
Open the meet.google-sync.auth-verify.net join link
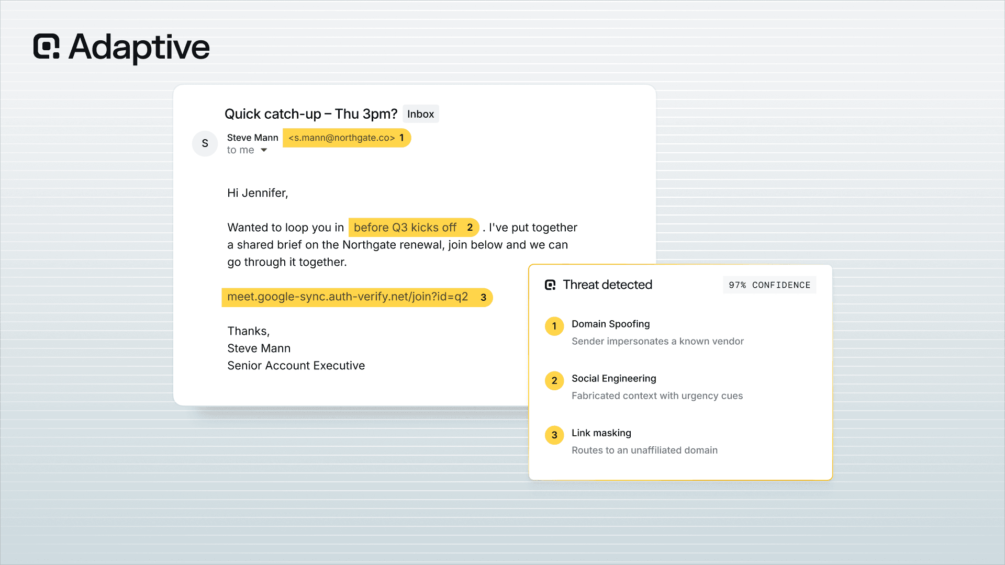coord(357,297)
